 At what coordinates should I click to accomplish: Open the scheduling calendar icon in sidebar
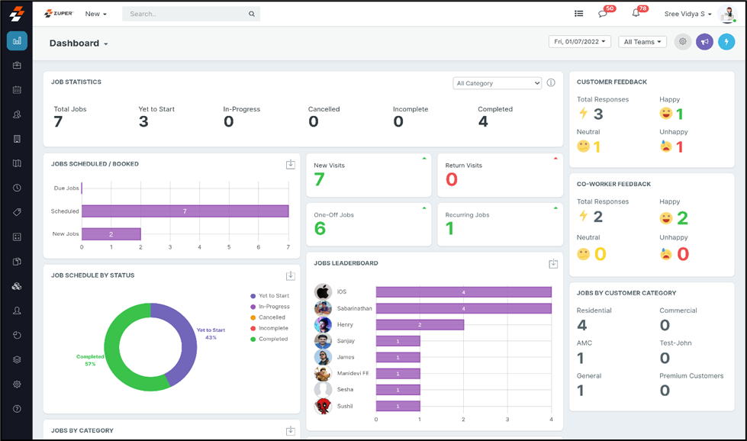[16, 90]
